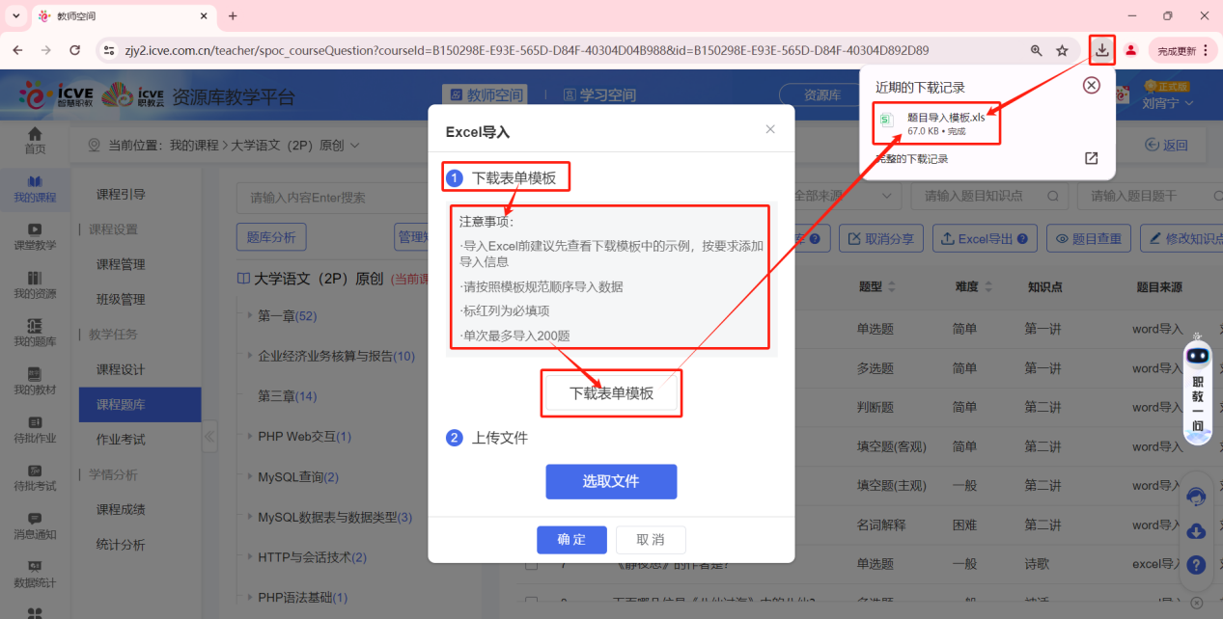Screen dimensions: 1223x619
Task: Click 确定 in the Excel导入 dialog
Action: [571, 540]
